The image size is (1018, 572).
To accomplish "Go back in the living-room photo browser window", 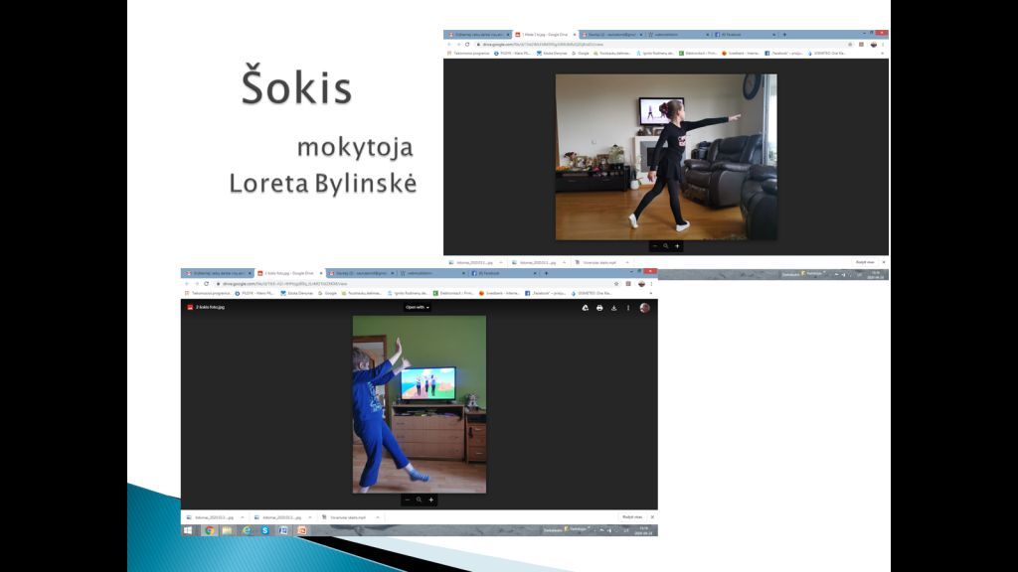I will coord(449,44).
